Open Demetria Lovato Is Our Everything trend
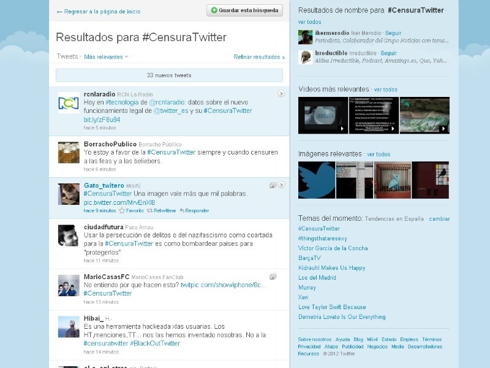 pos(342,316)
